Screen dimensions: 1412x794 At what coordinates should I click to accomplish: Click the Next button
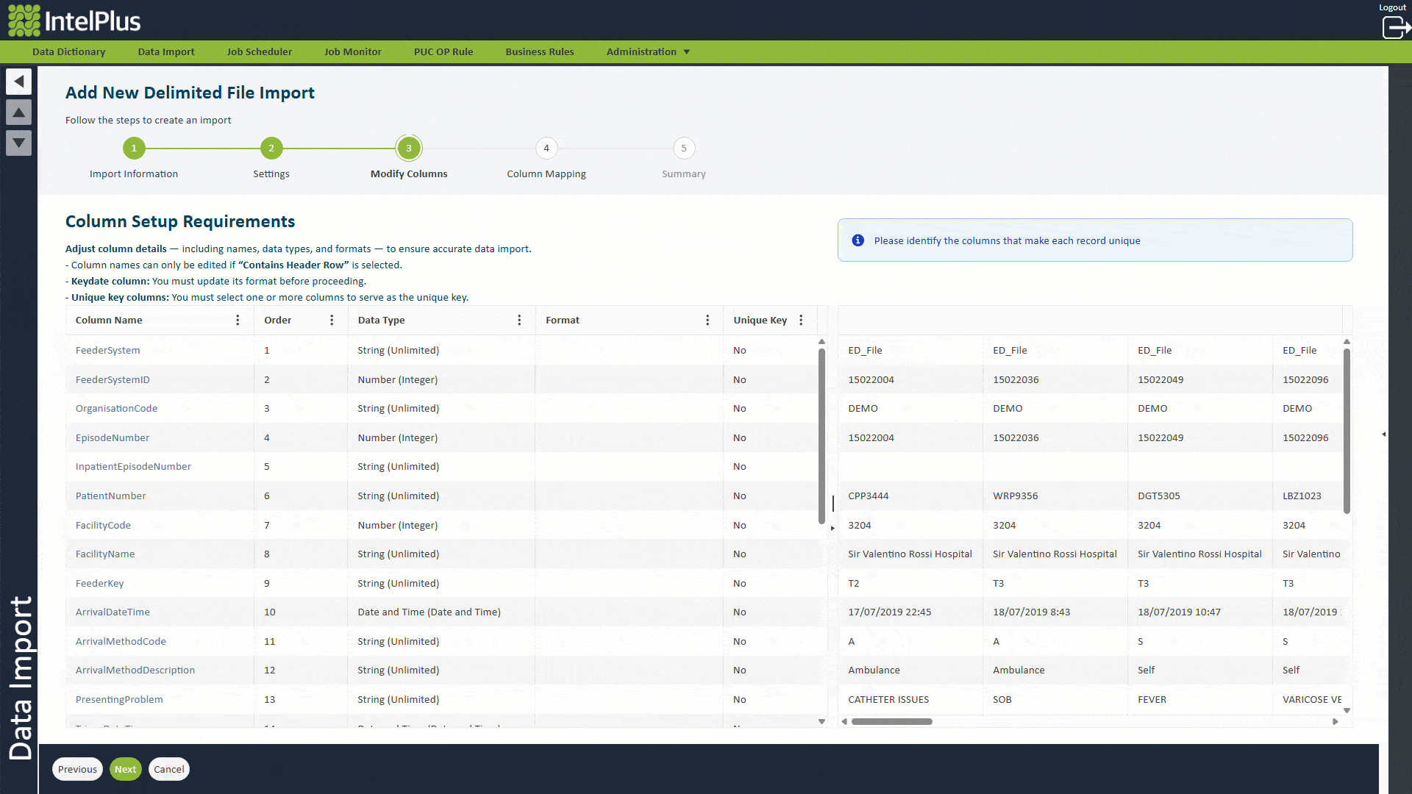click(x=125, y=770)
